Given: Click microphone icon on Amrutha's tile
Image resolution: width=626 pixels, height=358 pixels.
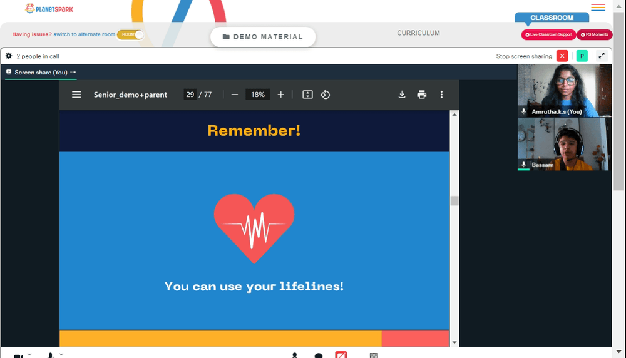Looking at the screenshot, I should (523, 112).
